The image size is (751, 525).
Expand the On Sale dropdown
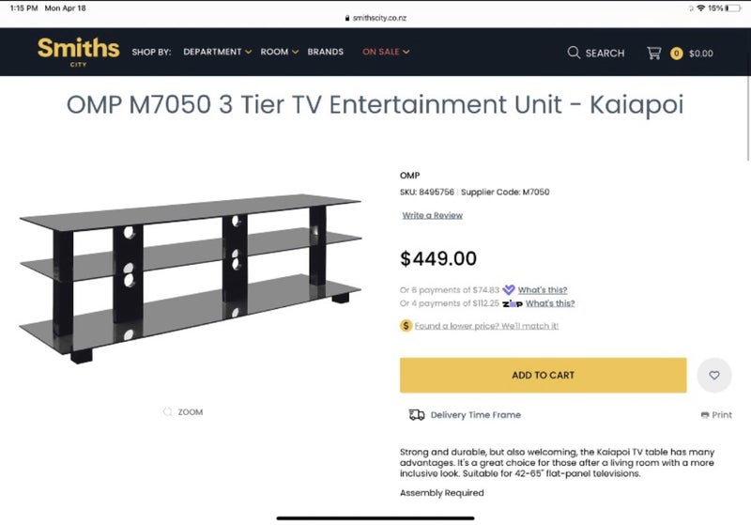[386, 53]
